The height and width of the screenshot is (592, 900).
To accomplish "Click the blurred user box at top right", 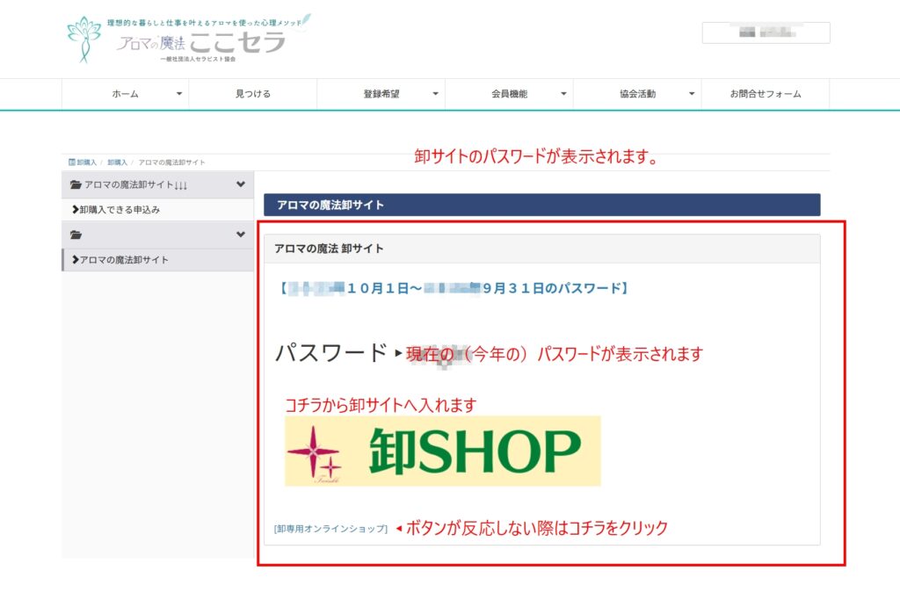I will coord(766,32).
